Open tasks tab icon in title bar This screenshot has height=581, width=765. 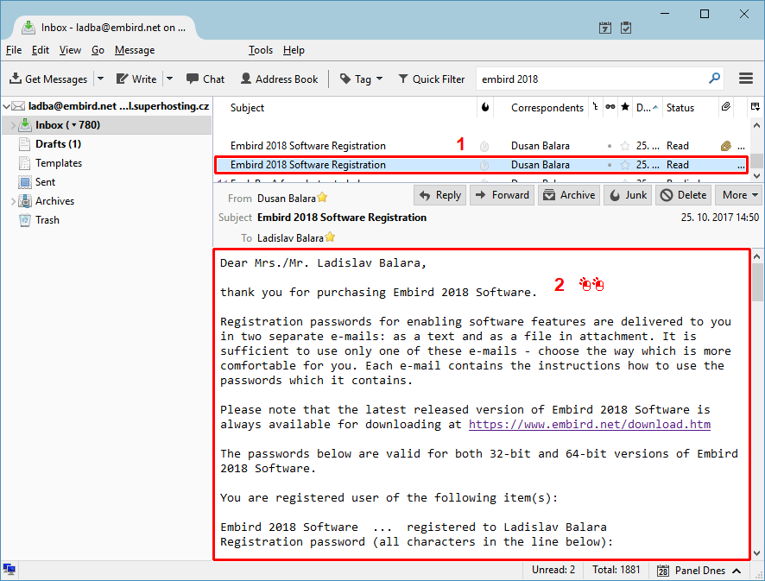pos(626,28)
